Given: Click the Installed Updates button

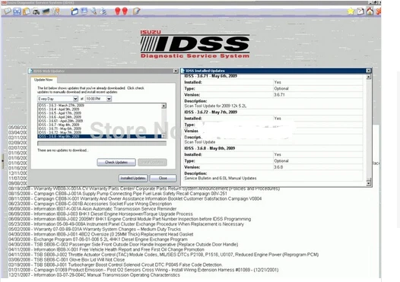Looking at the screenshot, I should [x=133, y=178].
